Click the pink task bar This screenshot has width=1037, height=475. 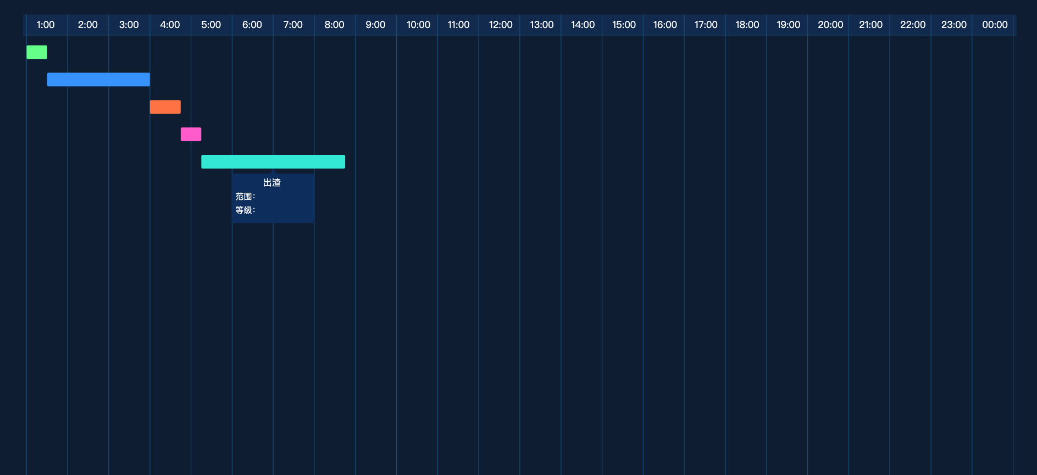[x=191, y=135]
